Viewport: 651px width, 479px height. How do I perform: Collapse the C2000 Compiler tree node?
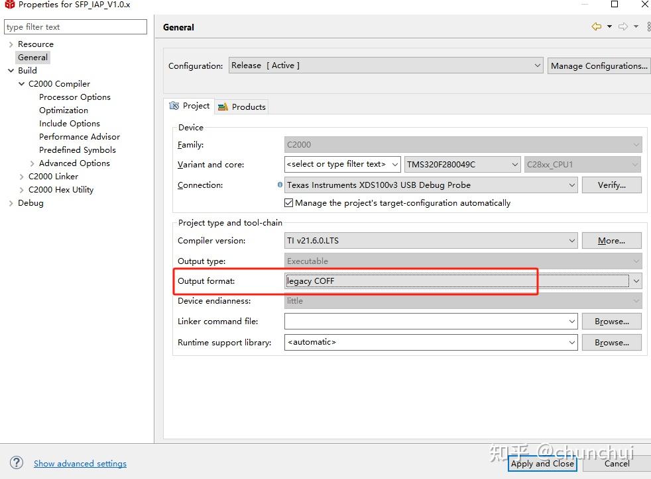[x=21, y=83]
